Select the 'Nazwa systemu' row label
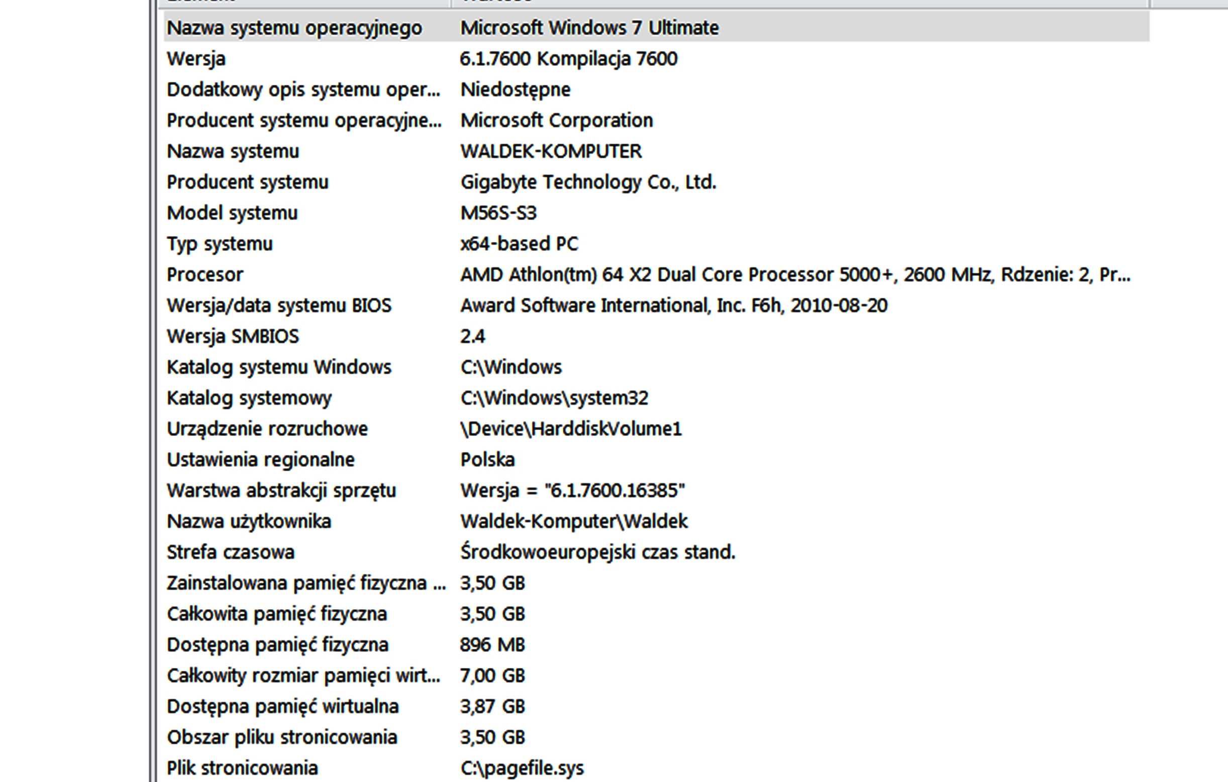Screen dimensions: 1228x782 (x=233, y=152)
